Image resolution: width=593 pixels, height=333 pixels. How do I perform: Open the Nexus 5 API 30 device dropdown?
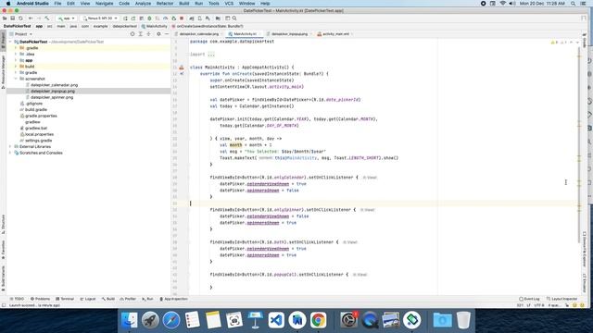100,18
